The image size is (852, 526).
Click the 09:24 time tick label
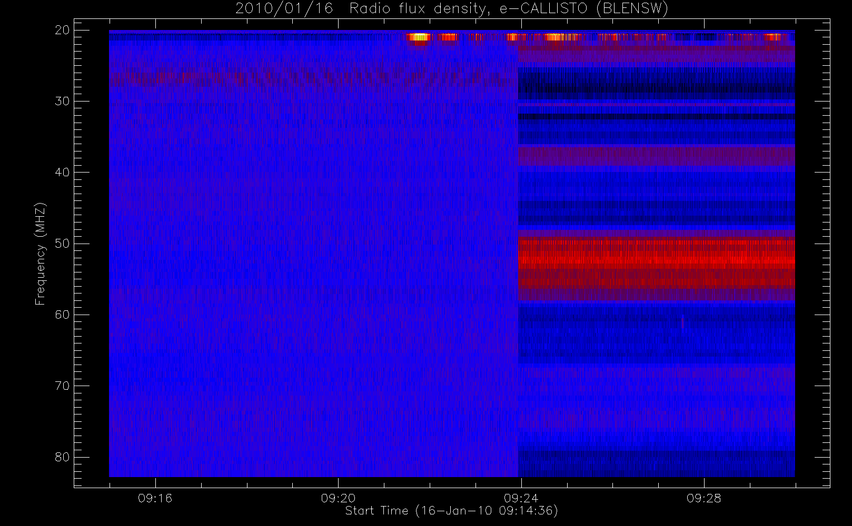[x=521, y=498]
